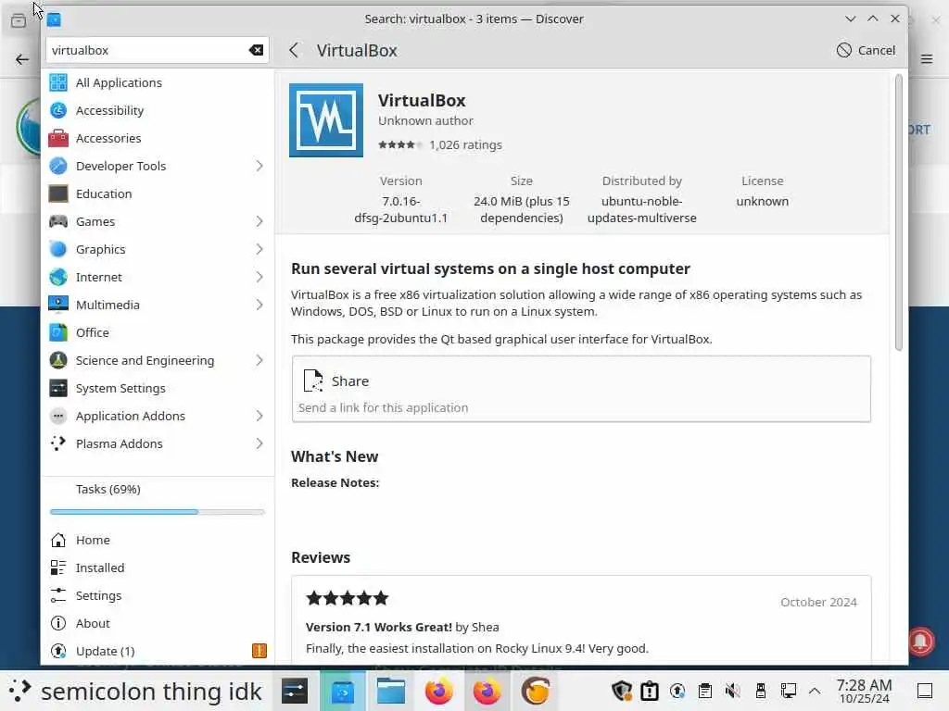Open the About page
Viewport: 949px width, 711px height.
(x=158, y=624)
